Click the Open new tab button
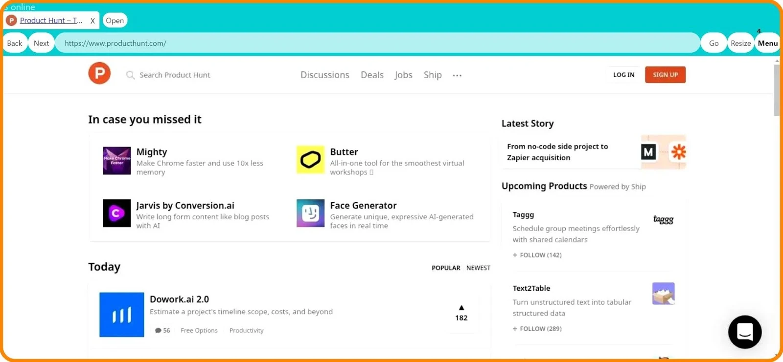 (x=115, y=21)
